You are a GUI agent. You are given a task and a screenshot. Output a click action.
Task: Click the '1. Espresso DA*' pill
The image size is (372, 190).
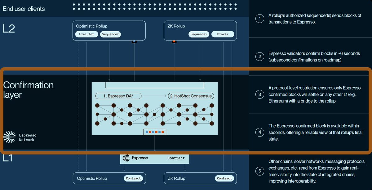pyautogui.click(x=118, y=96)
